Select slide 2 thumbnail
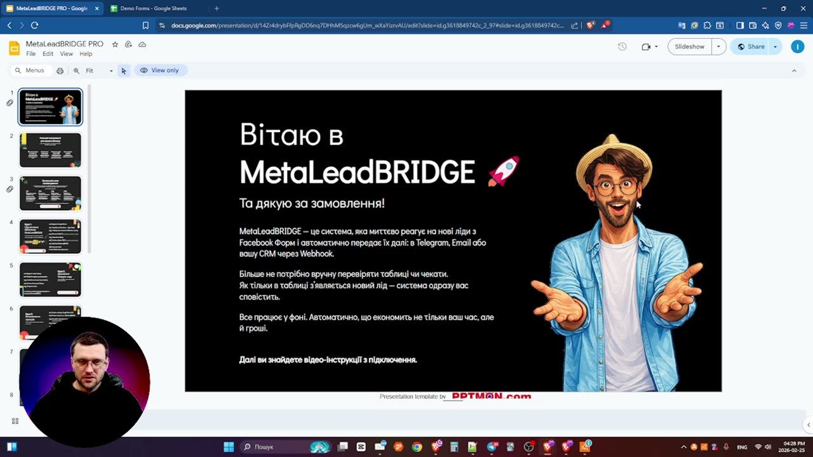 point(50,150)
